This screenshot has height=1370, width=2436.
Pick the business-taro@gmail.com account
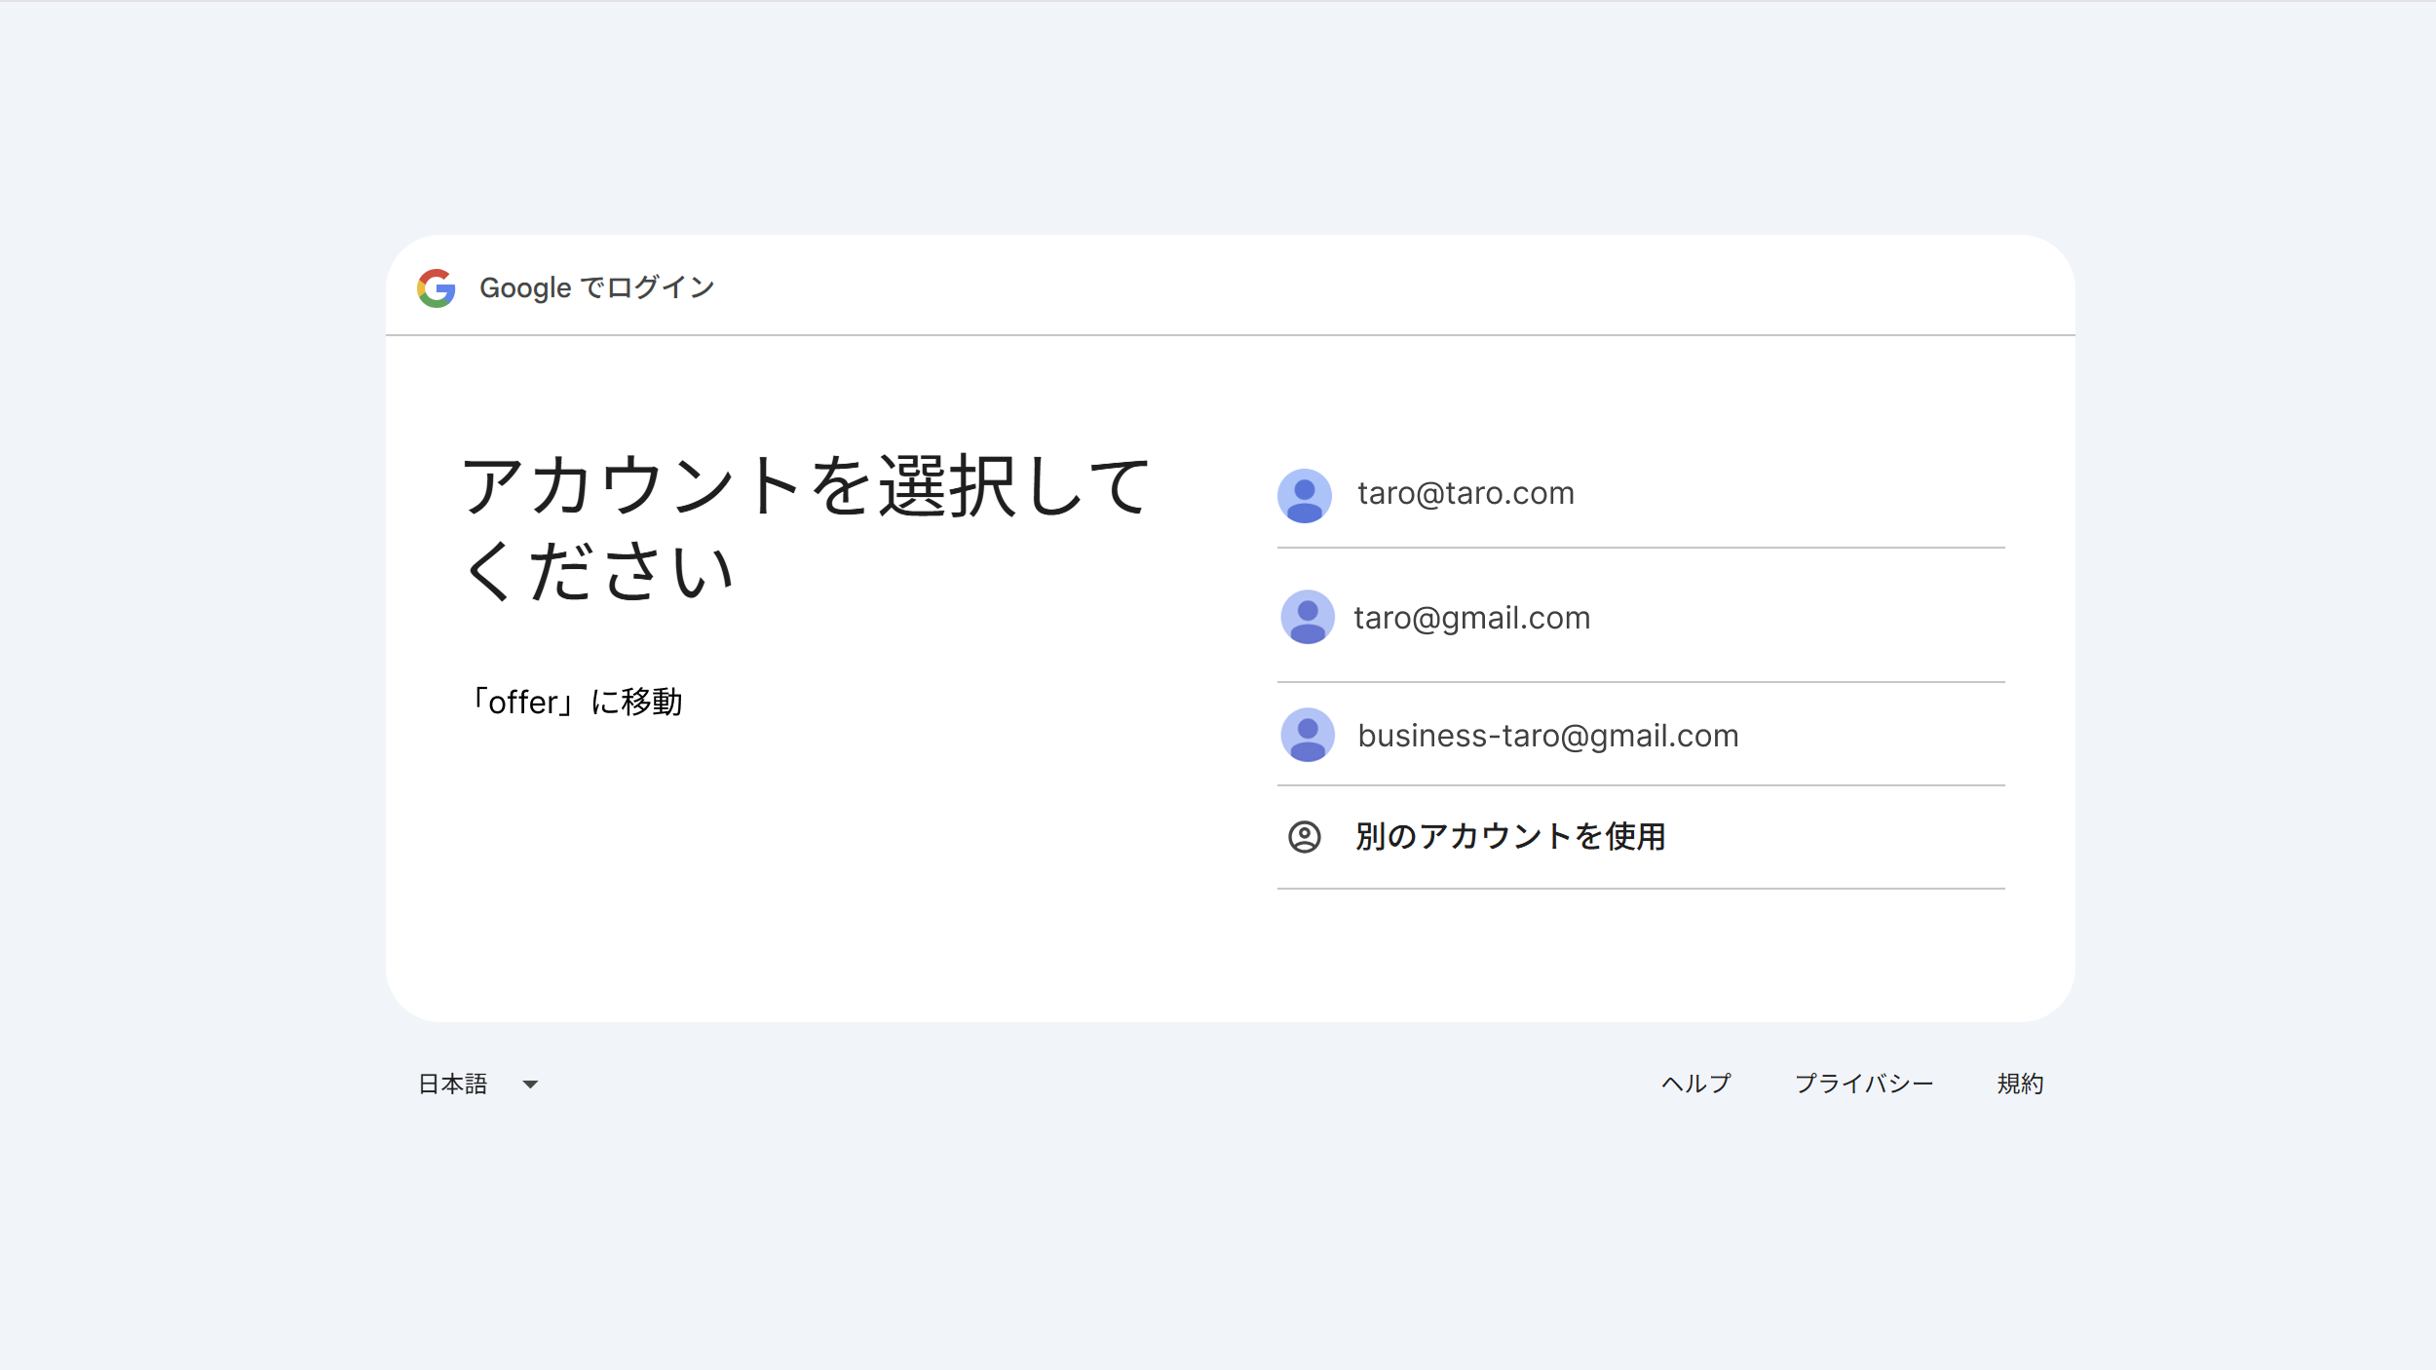click(1641, 735)
